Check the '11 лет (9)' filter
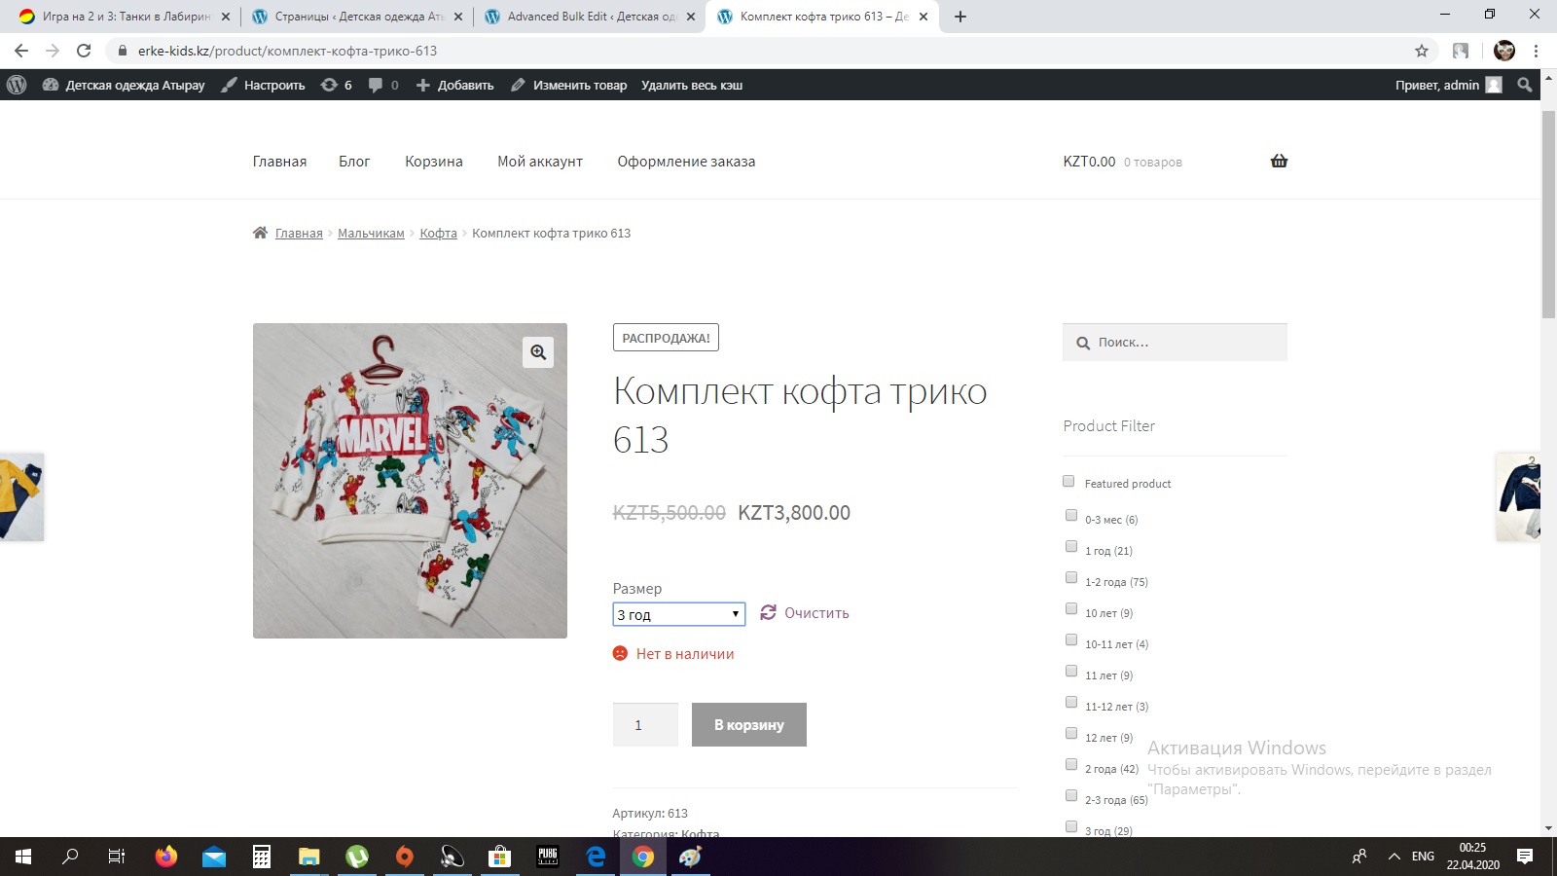This screenshot has width=1557, height=876. point(1071,671)
